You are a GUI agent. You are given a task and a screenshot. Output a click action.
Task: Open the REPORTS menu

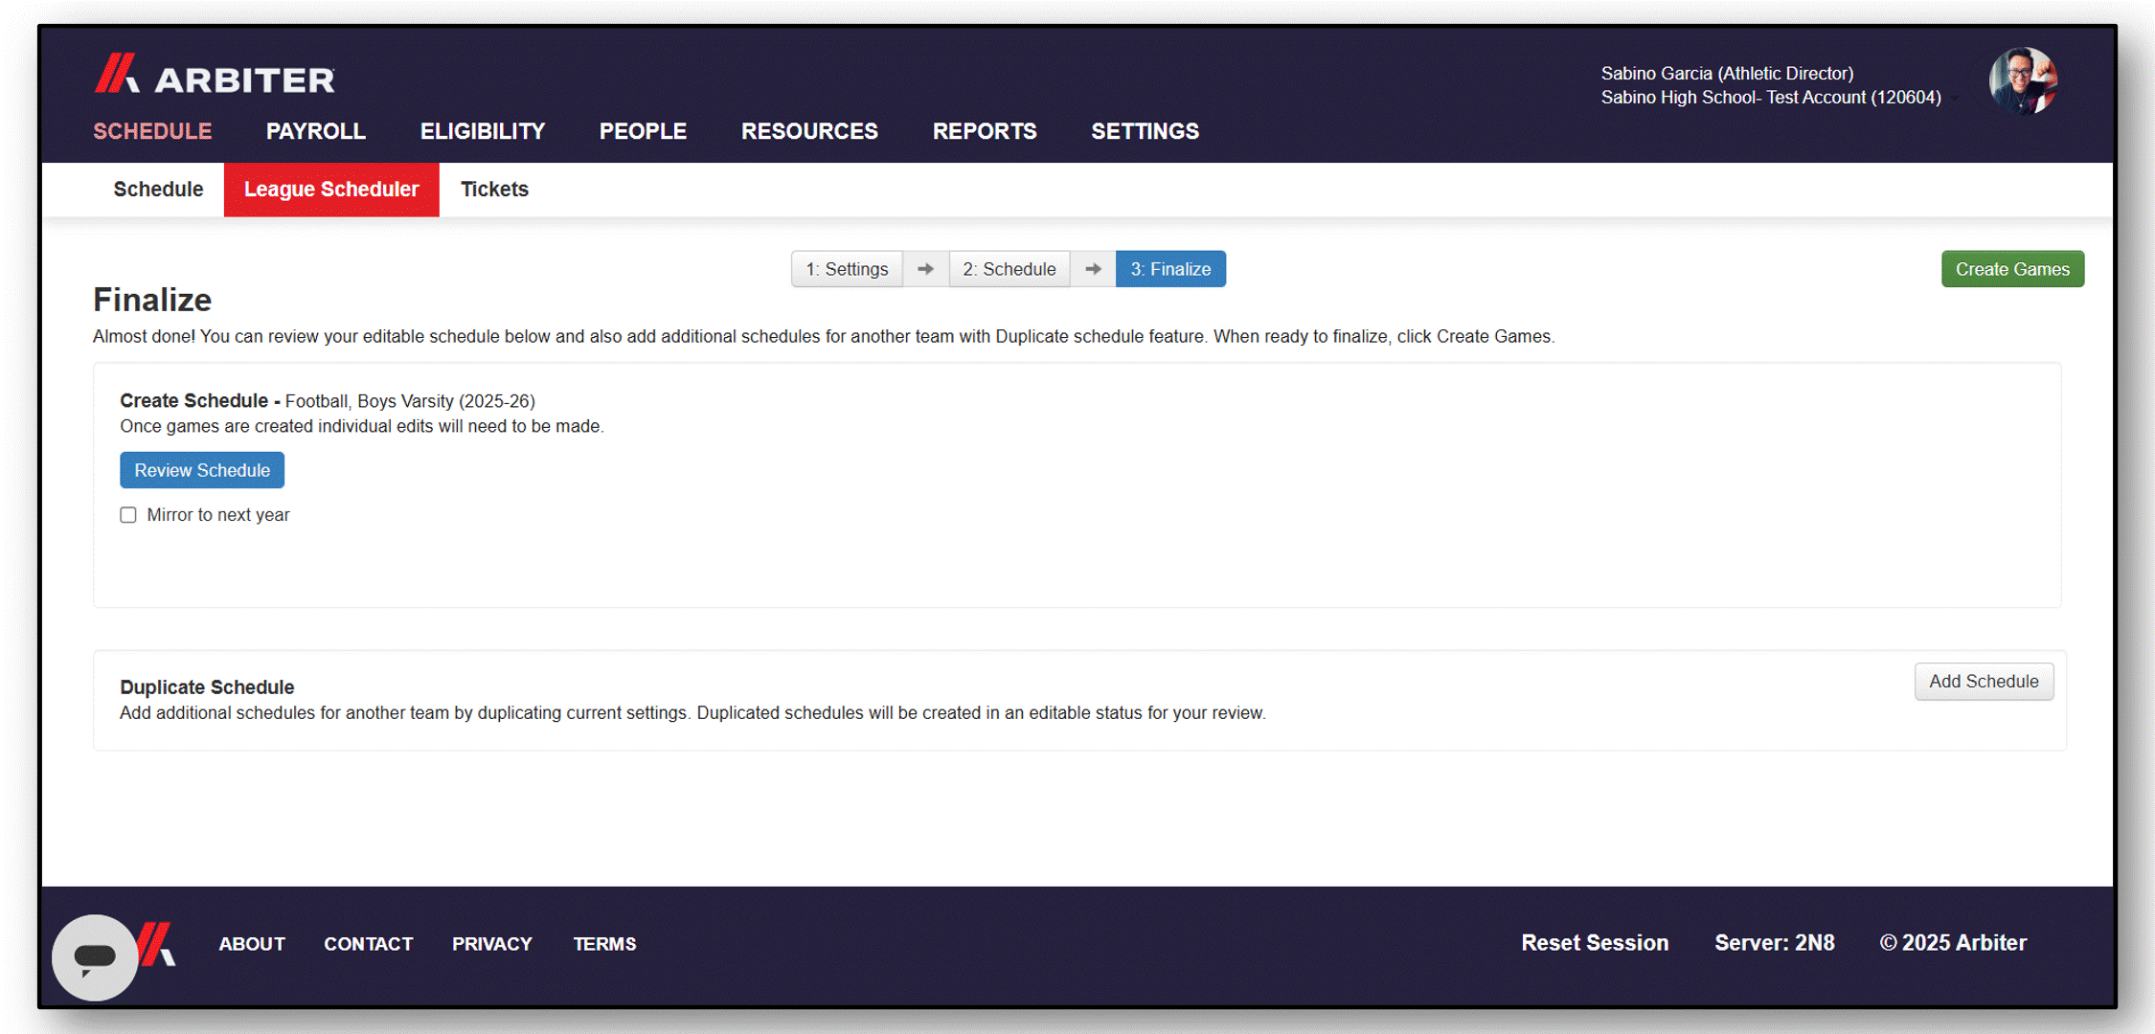(985, 131)
